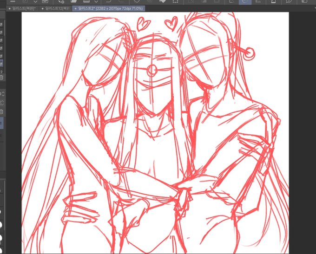The image size is (316, 254).
Task: Open the hamburger main menu
Action: click(13, 1)
